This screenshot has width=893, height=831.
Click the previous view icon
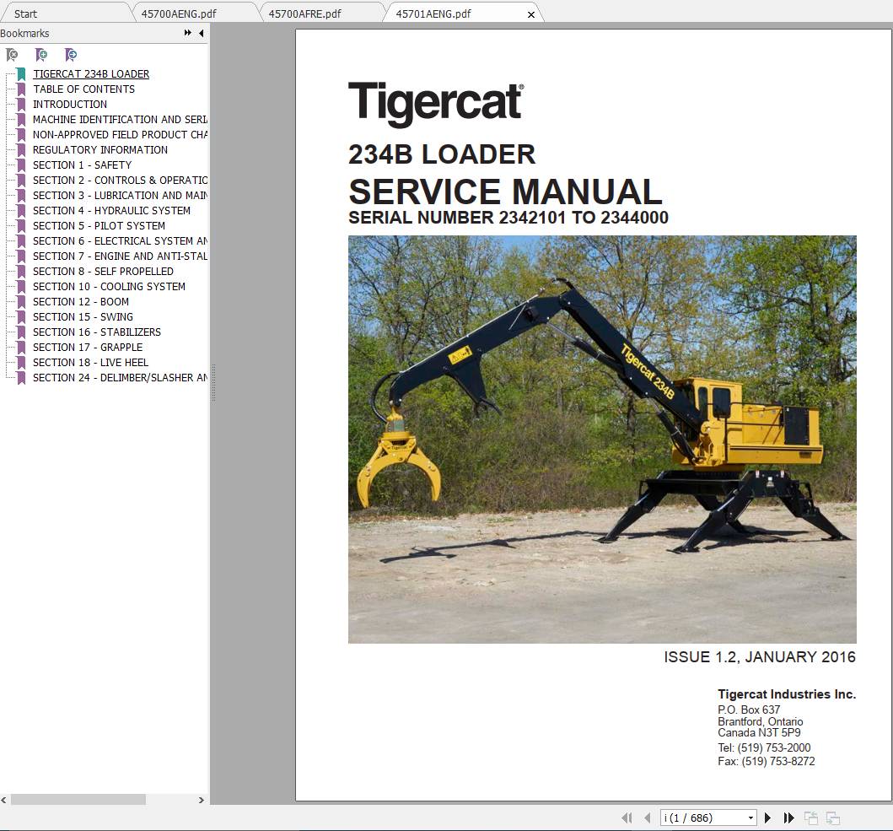pyautogui.click(x=811, y=818)
